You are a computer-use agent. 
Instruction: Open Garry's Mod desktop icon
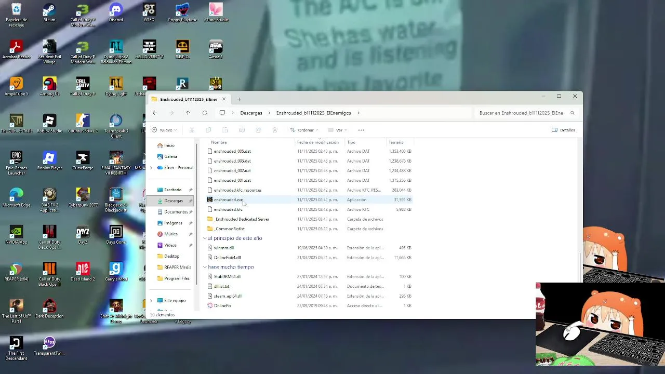point(116,272)
